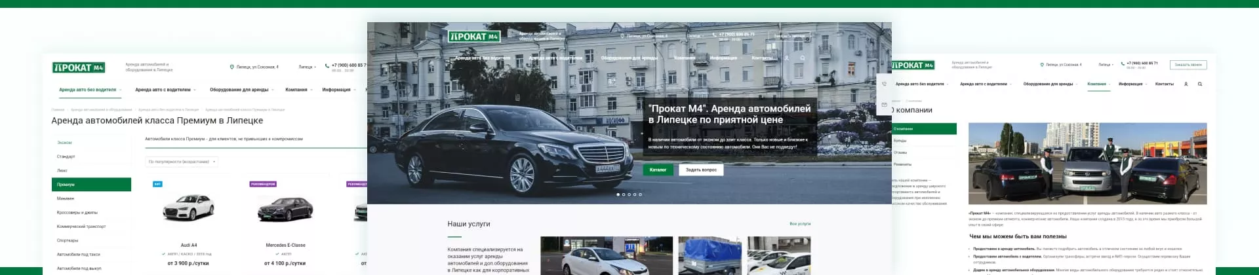Select the blue ХИТ badge on the Audi A4 card
This screenshot has width=1259, height=275.
[x=157, y=184]
